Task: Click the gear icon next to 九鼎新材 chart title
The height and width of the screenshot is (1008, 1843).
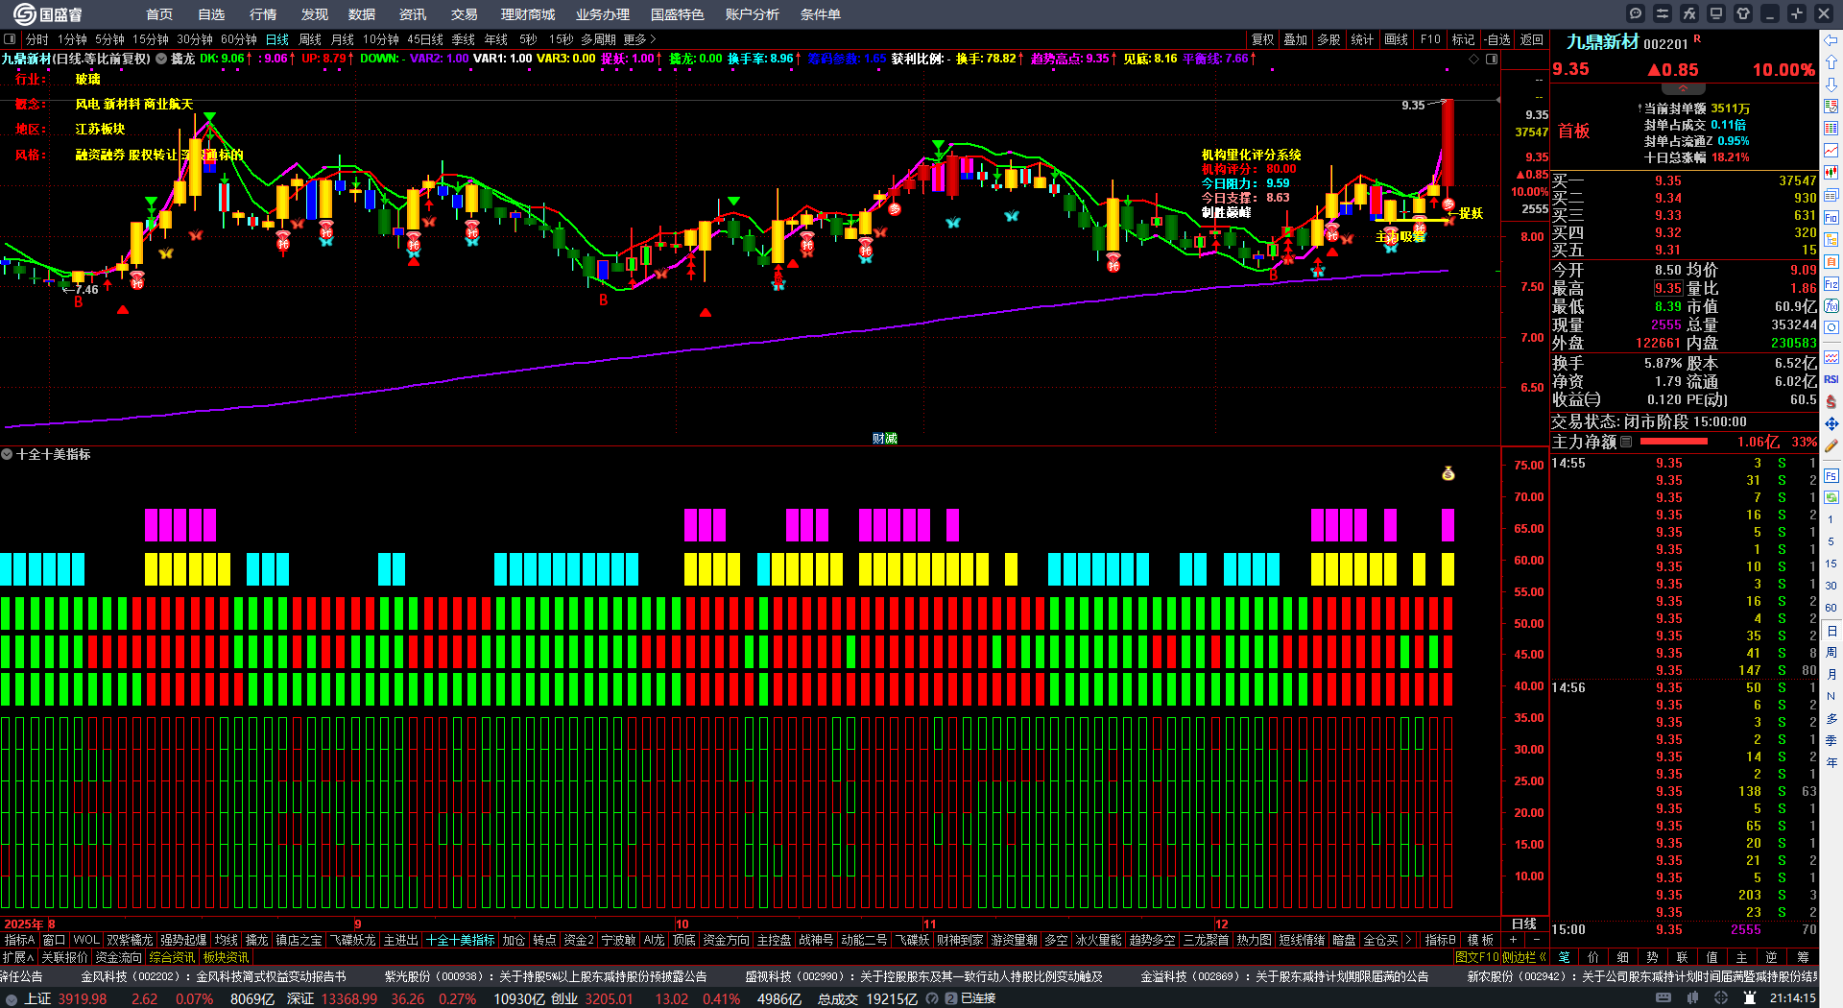Action: (162, 59)
